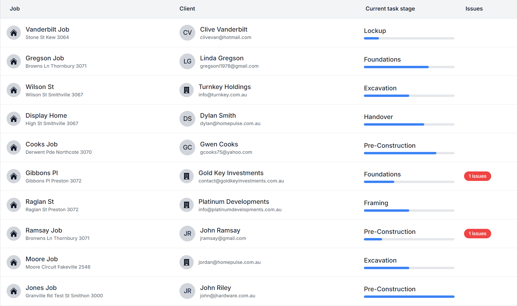This screenshot has height=306, width=517.
Task: Click the Handover progress bar for Display Home
Action: (409, 125)
